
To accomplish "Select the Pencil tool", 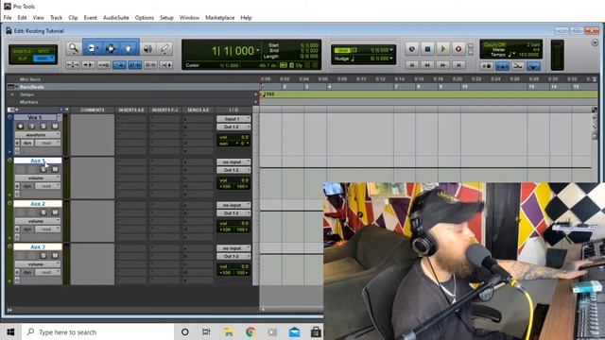I will 164,48.
